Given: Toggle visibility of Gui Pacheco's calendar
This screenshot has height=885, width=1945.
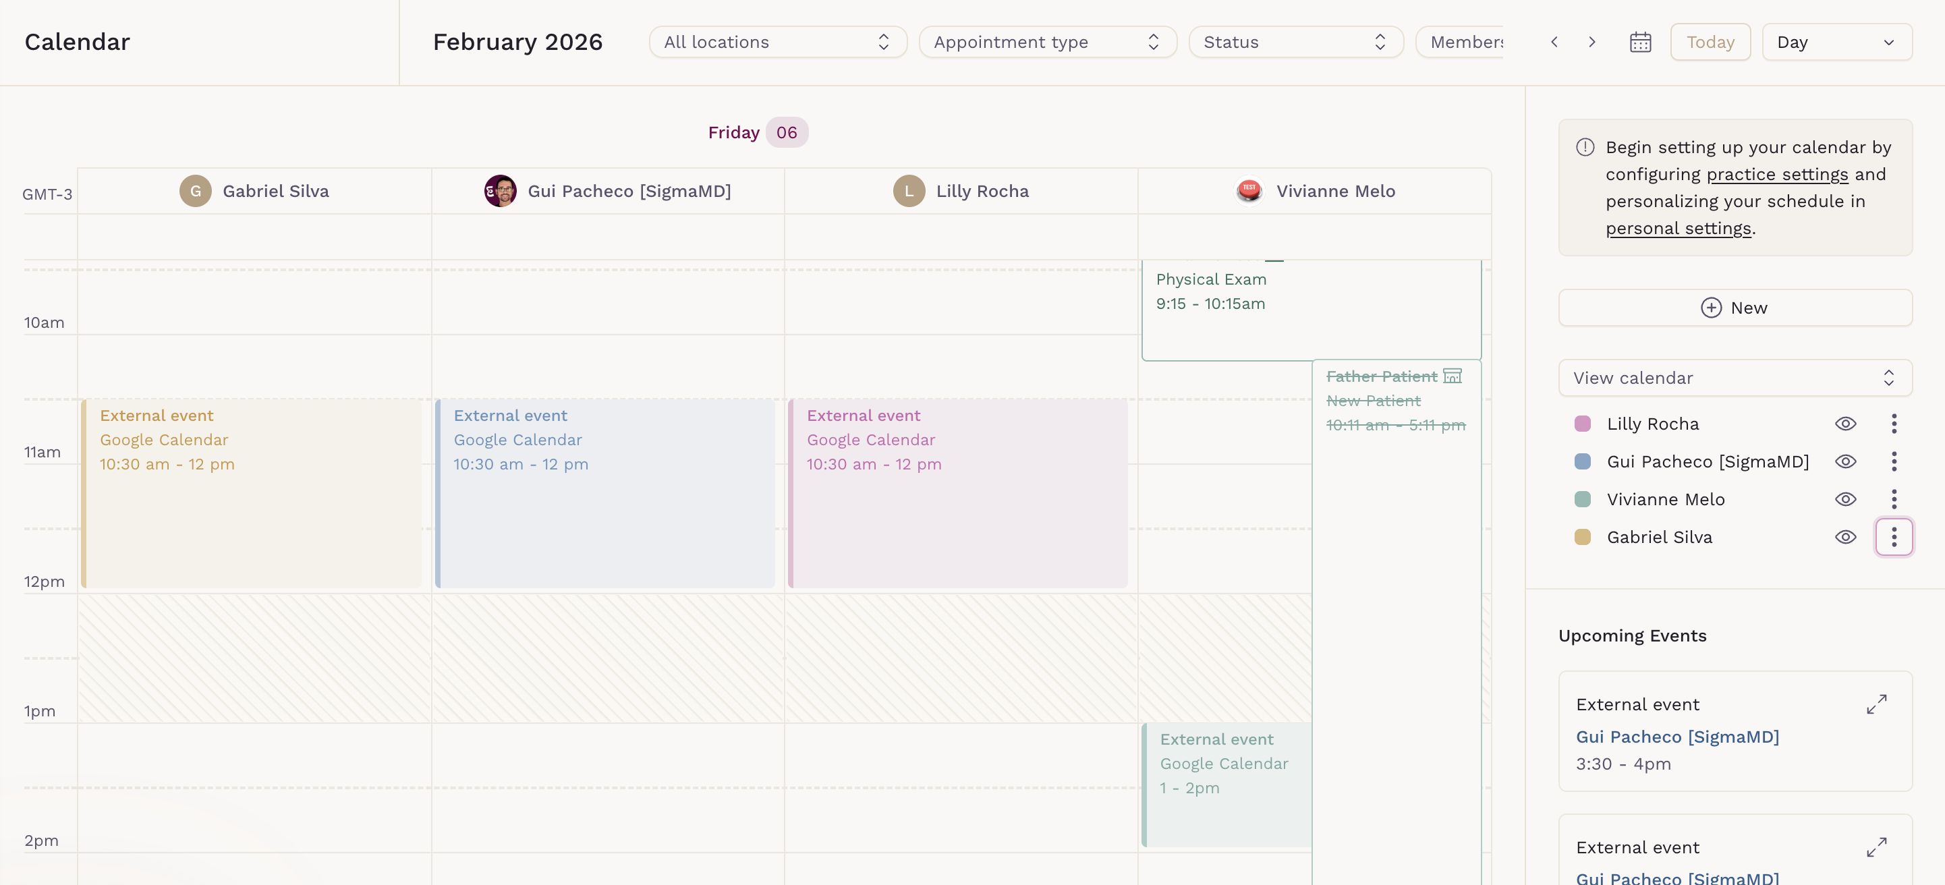Looking at the screenshot, I should (x=1845, y=461).
